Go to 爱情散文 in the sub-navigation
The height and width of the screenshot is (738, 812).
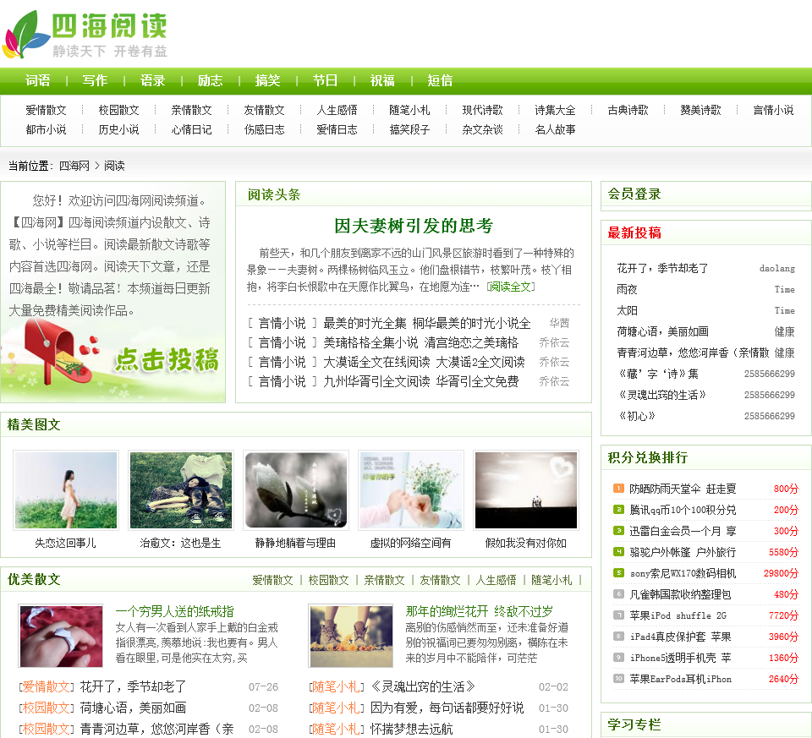(x=46, y=110)
